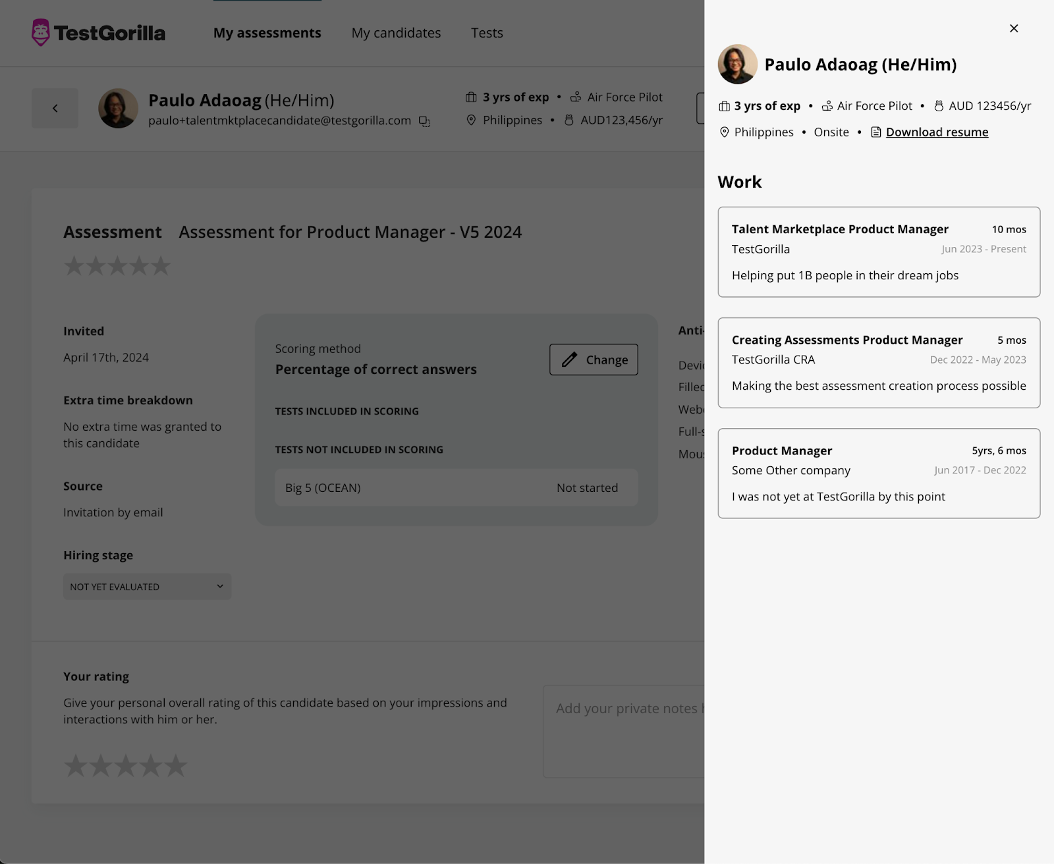This screenshot has height=864, width=1054.
Task: Click the Hiring stage dropdown chevron
Action: click(220, 586)
